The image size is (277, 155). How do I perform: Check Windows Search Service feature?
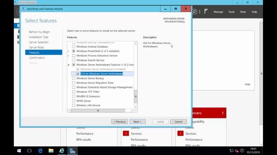tap(74, 60)
